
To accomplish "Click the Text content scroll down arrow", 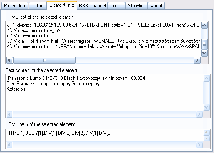I will (206, 107).
